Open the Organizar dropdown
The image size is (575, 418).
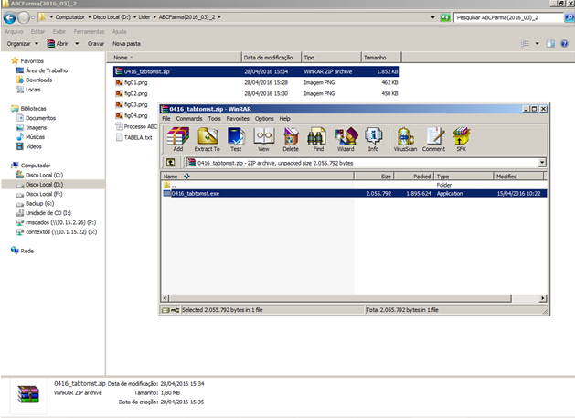click(x=22, y=44)
